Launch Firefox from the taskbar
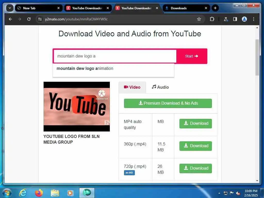The image size is (264, 198). (39, 193)
